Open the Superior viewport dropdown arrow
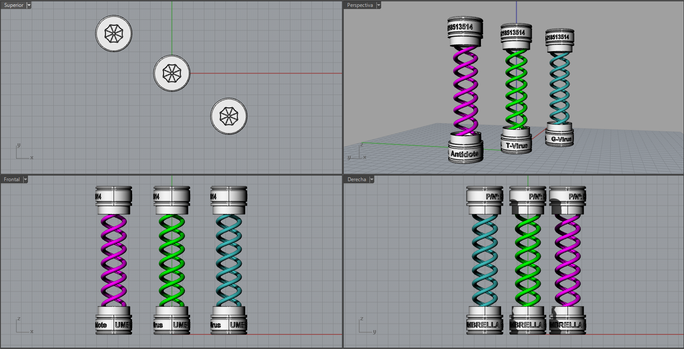This screenshot has height=349, width=684. click(x=29, y=5)
